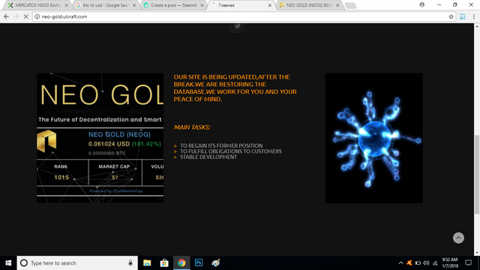Screen dimensions: 480x270
Task: Open Microsoft Store from the taskbar
Action: coord(164,263)
